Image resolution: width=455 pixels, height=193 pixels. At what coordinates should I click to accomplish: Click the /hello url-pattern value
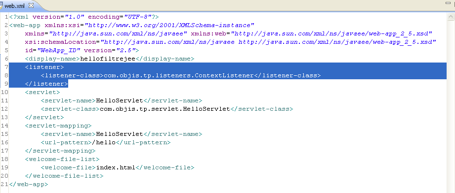(x=104, y=143)
